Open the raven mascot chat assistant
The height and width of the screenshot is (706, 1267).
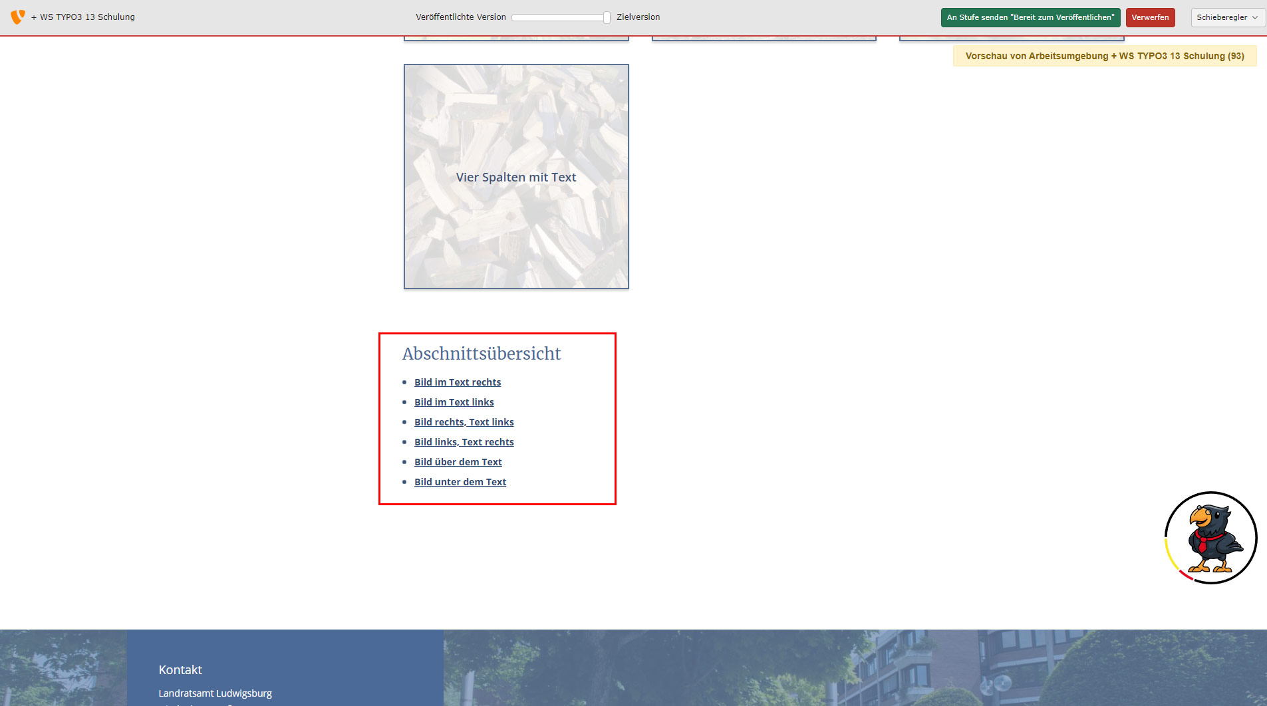1210,538
